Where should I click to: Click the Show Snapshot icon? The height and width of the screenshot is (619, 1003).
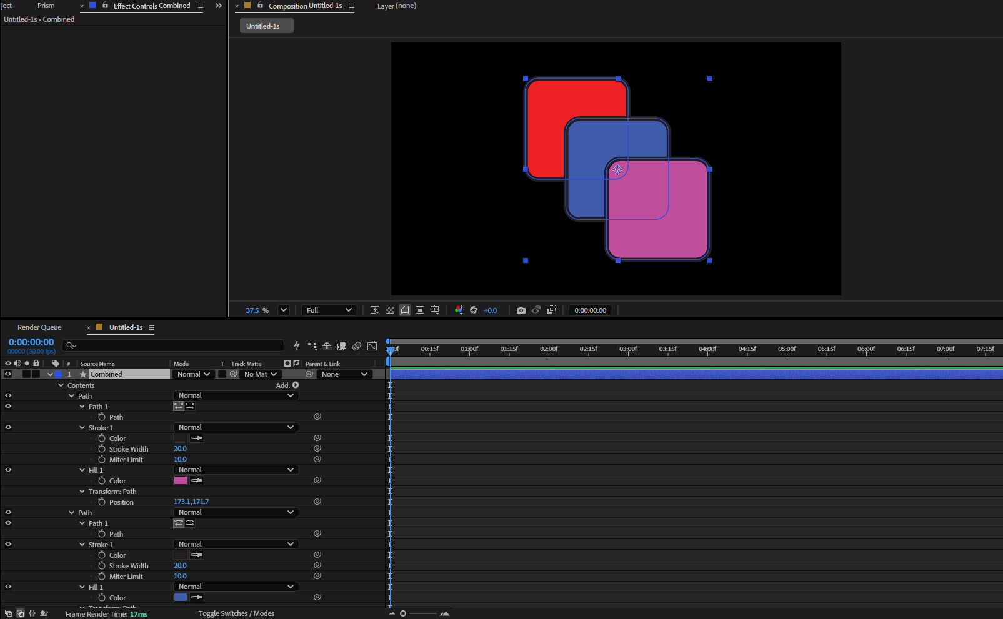[536, 310]
